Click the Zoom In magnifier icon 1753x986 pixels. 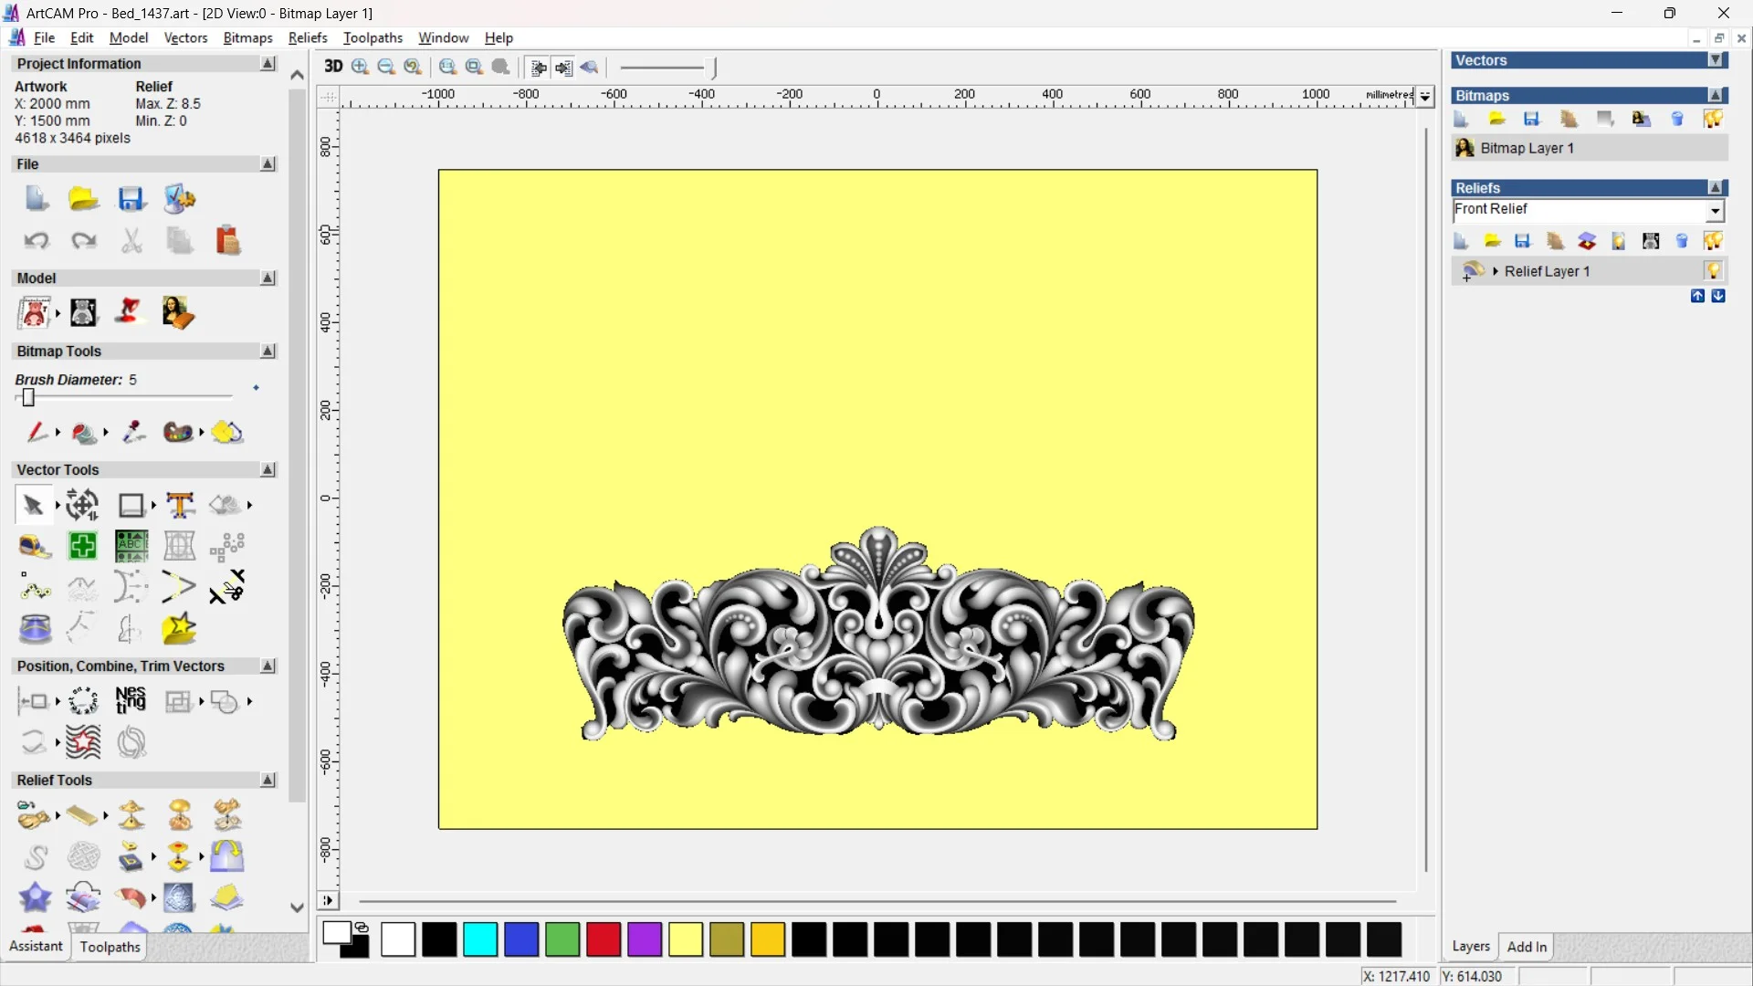click(360, 67)
